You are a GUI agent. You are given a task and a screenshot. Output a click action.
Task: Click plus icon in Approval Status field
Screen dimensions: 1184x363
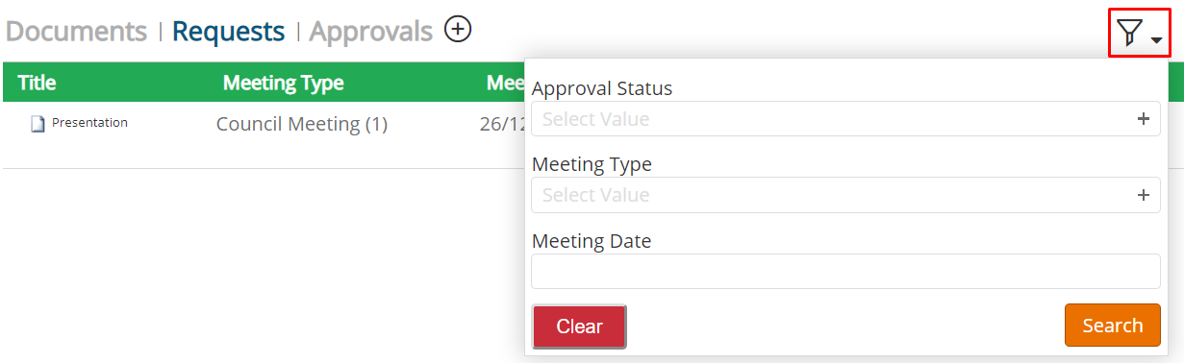[1144, 119]
